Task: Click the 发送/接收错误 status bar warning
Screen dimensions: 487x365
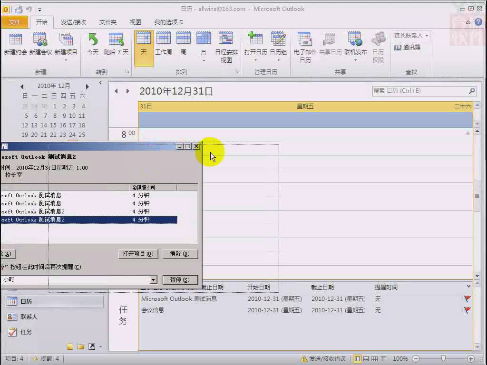Action: coord(323,359)
